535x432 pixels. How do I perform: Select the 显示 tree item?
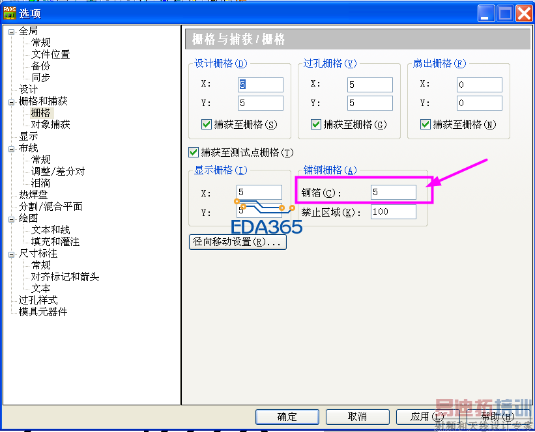click(28, 136)
